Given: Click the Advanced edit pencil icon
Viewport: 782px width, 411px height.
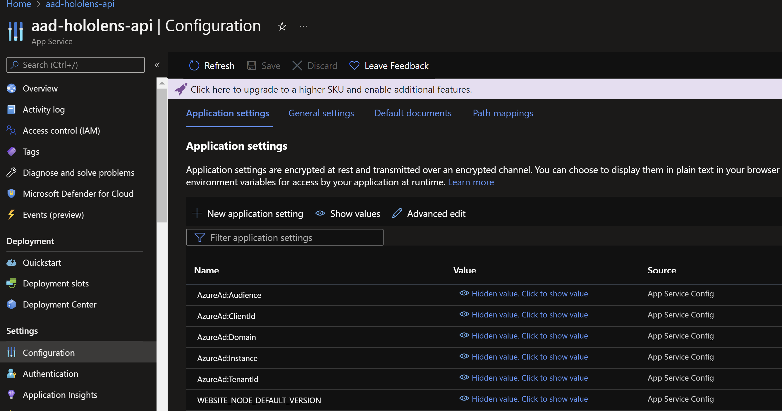Looking at the screenshot, I should point(397,213).
